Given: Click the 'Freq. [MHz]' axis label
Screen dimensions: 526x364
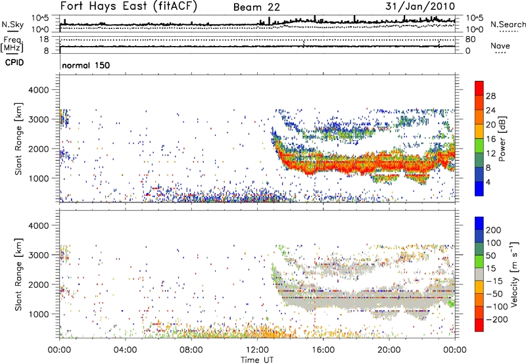Looking at the screenshot, I should [x=12, y=45].
